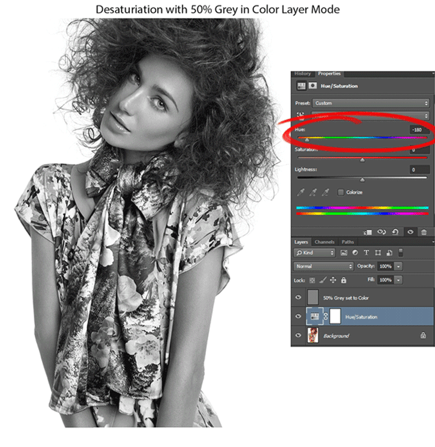Select the subtract-from-sample eyedropper

coord(325,192)
